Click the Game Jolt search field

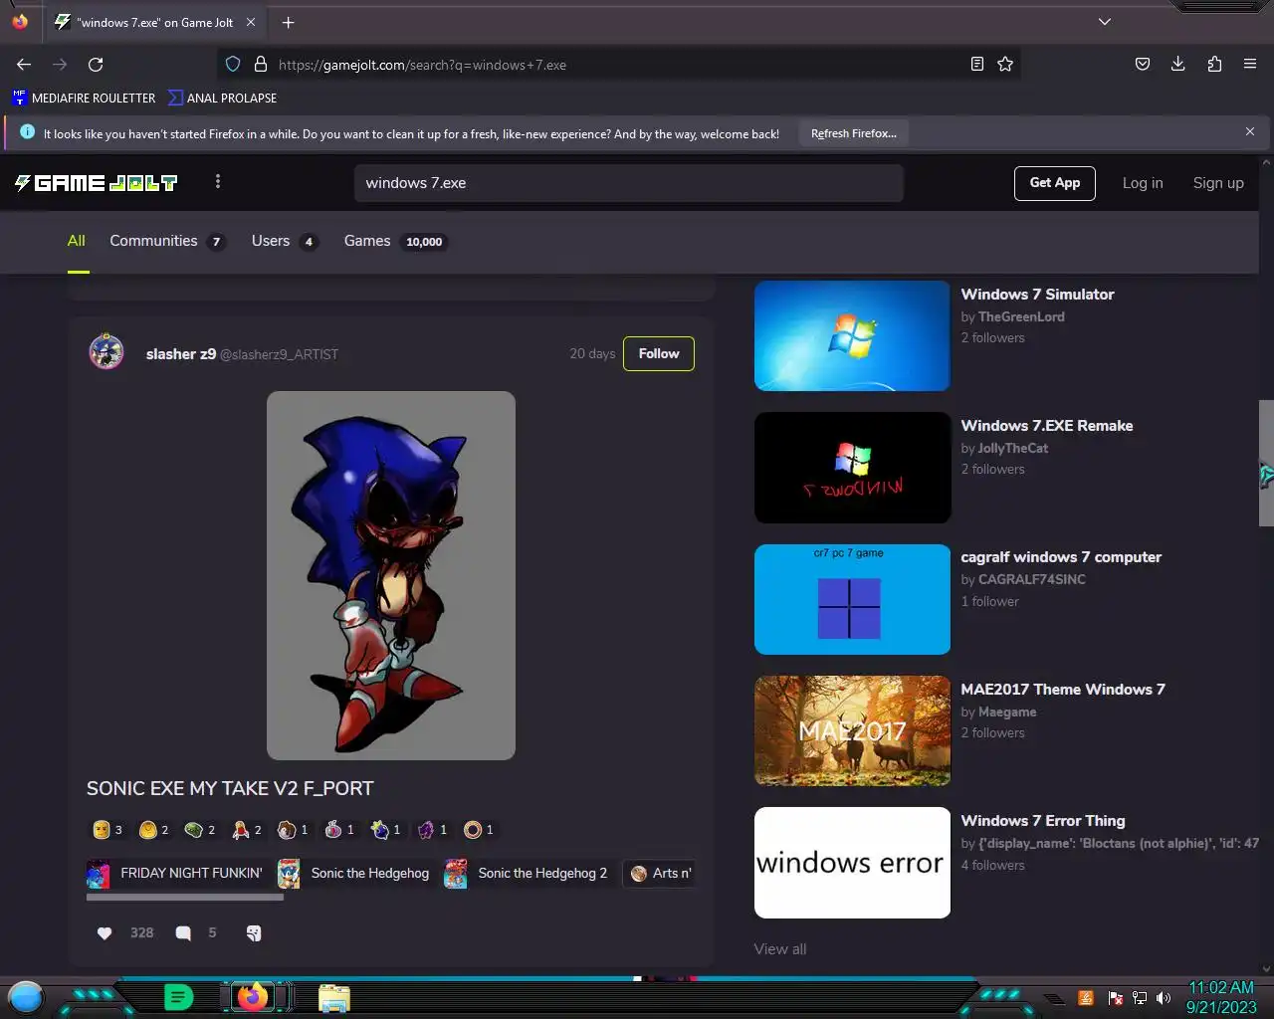pos(629,183)
